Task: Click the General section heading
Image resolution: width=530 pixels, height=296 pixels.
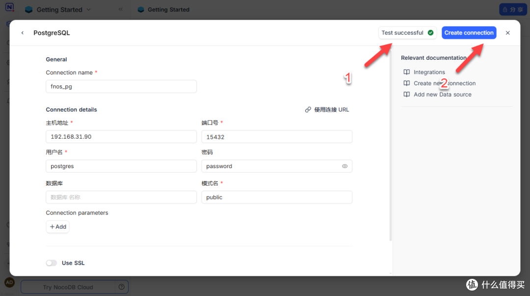Action: pyautogui.click(x=56, y=59)
